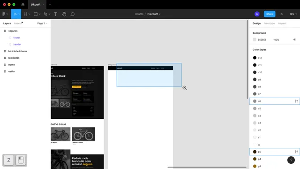This screenshot has width=300, height=169.
Task: Open the help question mark button
Action: [291, 160]
